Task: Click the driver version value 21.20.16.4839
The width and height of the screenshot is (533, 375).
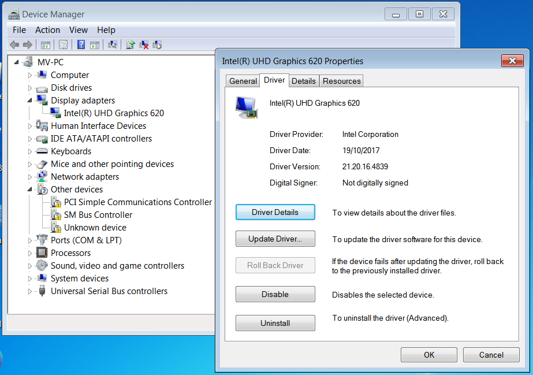Action: [365, 166]
